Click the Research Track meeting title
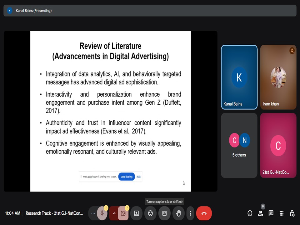The width and height of the screenshot is (300, 225). tap(54, 213)
